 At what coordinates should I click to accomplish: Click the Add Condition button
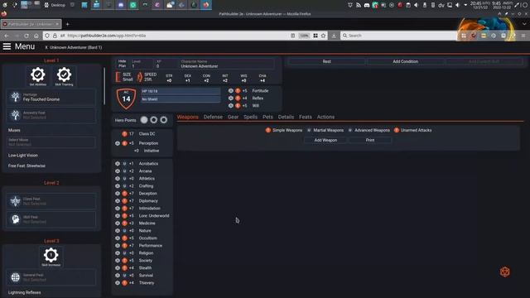(405, 61)
